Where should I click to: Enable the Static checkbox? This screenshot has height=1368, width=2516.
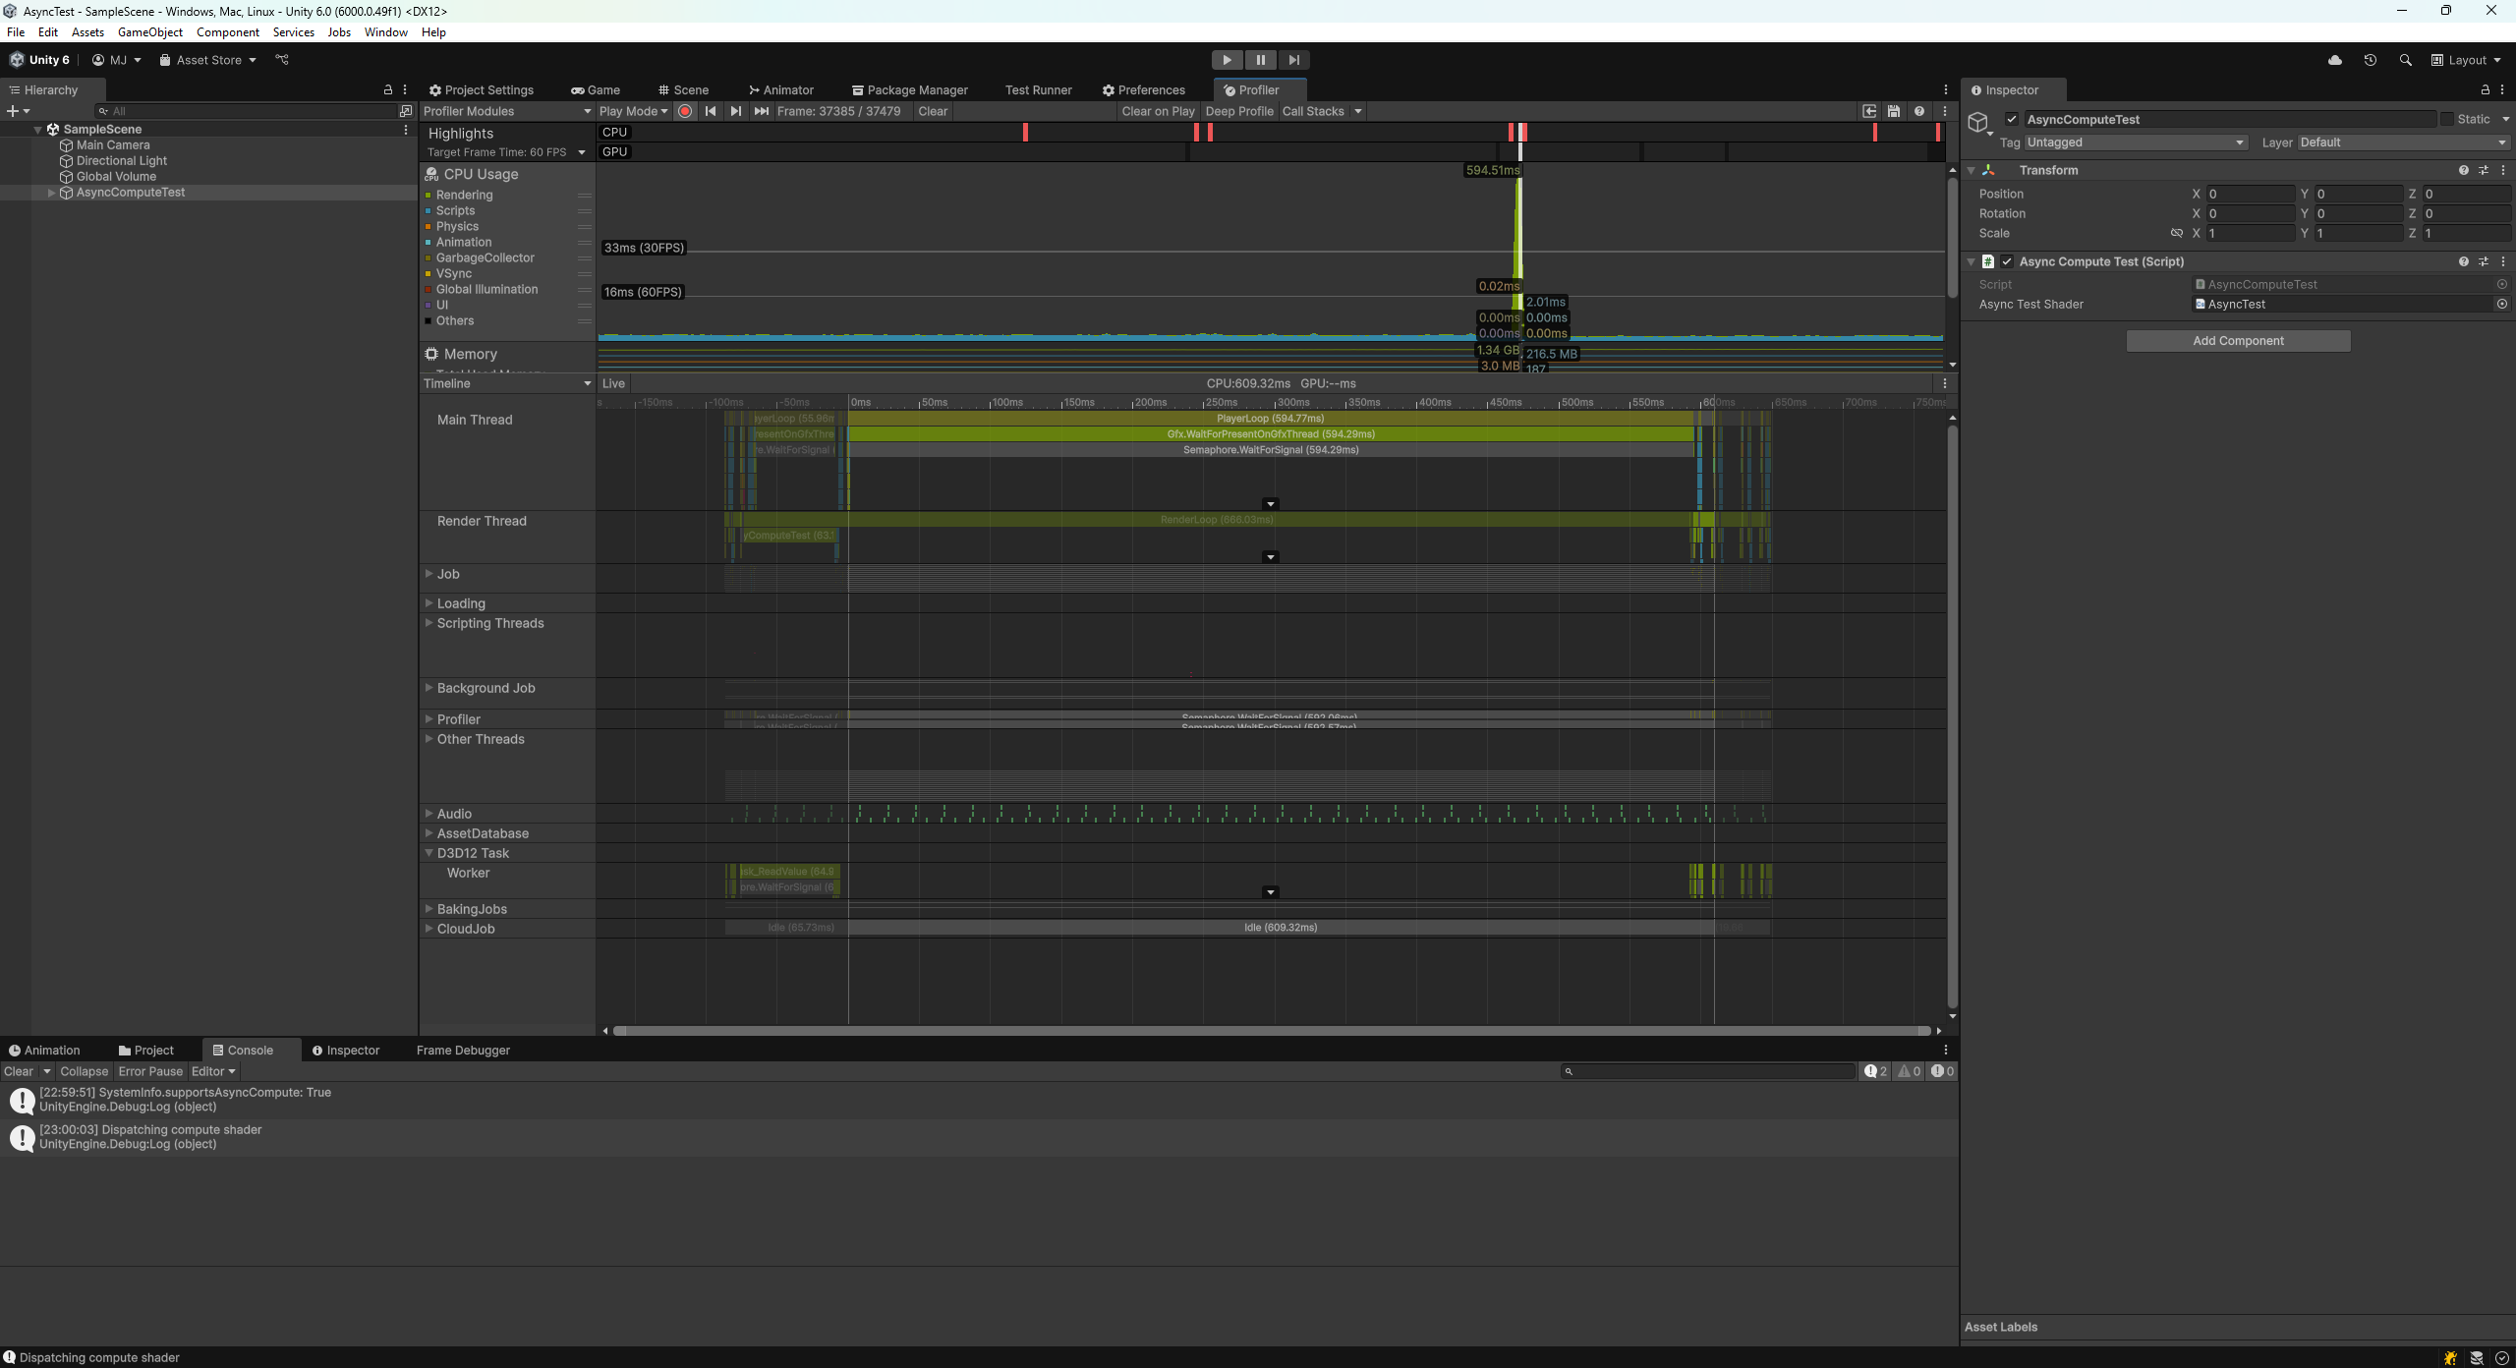pos(2447,119)
